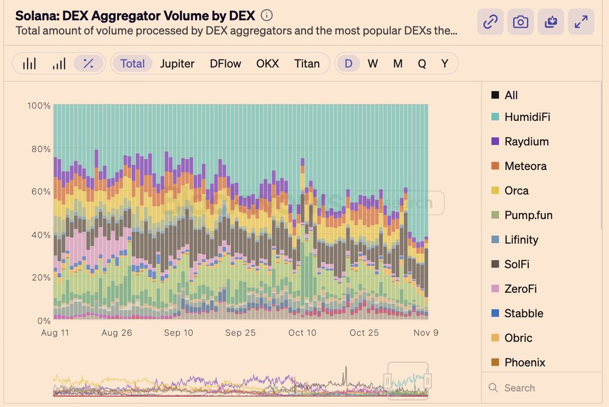Screen dimensions: 609x407
Task: Toggle Raydium series in legend
Action: 520,142
